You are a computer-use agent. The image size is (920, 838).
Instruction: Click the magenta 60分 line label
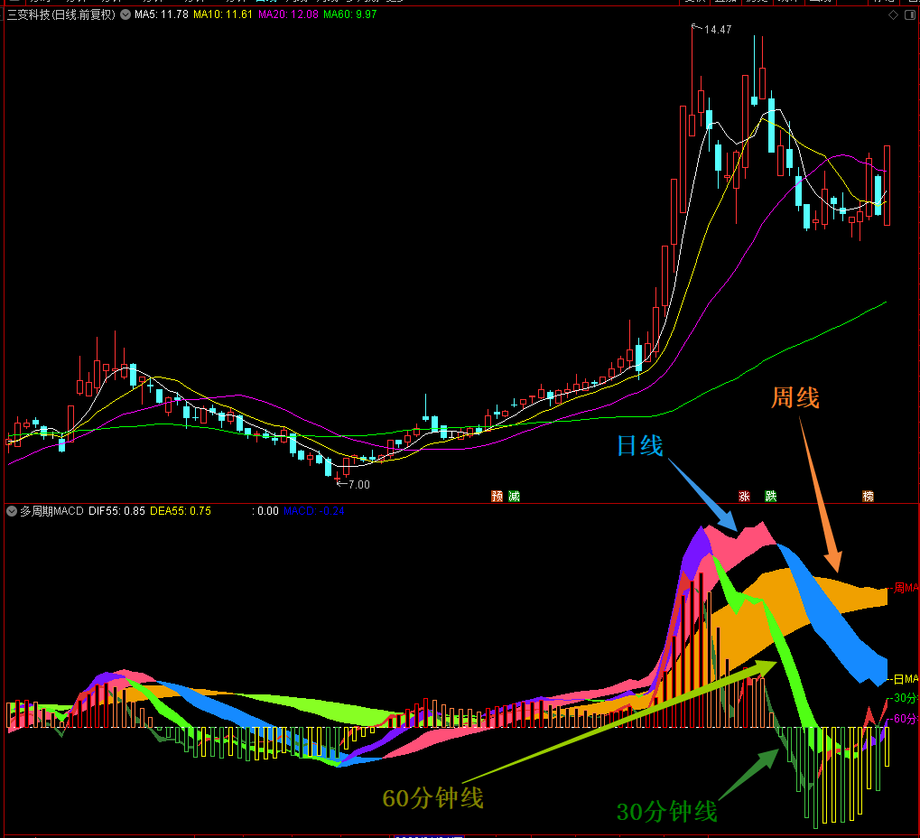coord(906,718)
